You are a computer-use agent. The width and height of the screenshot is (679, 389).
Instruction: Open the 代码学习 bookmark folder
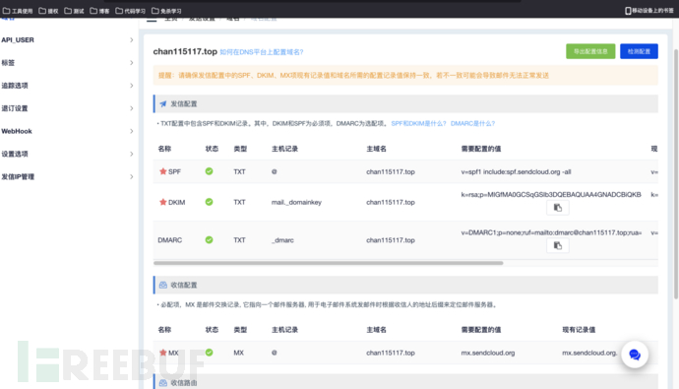click(130, 11)
